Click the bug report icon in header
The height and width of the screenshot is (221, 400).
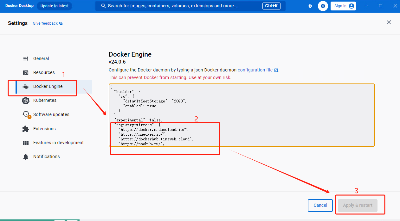click(310, 6)
